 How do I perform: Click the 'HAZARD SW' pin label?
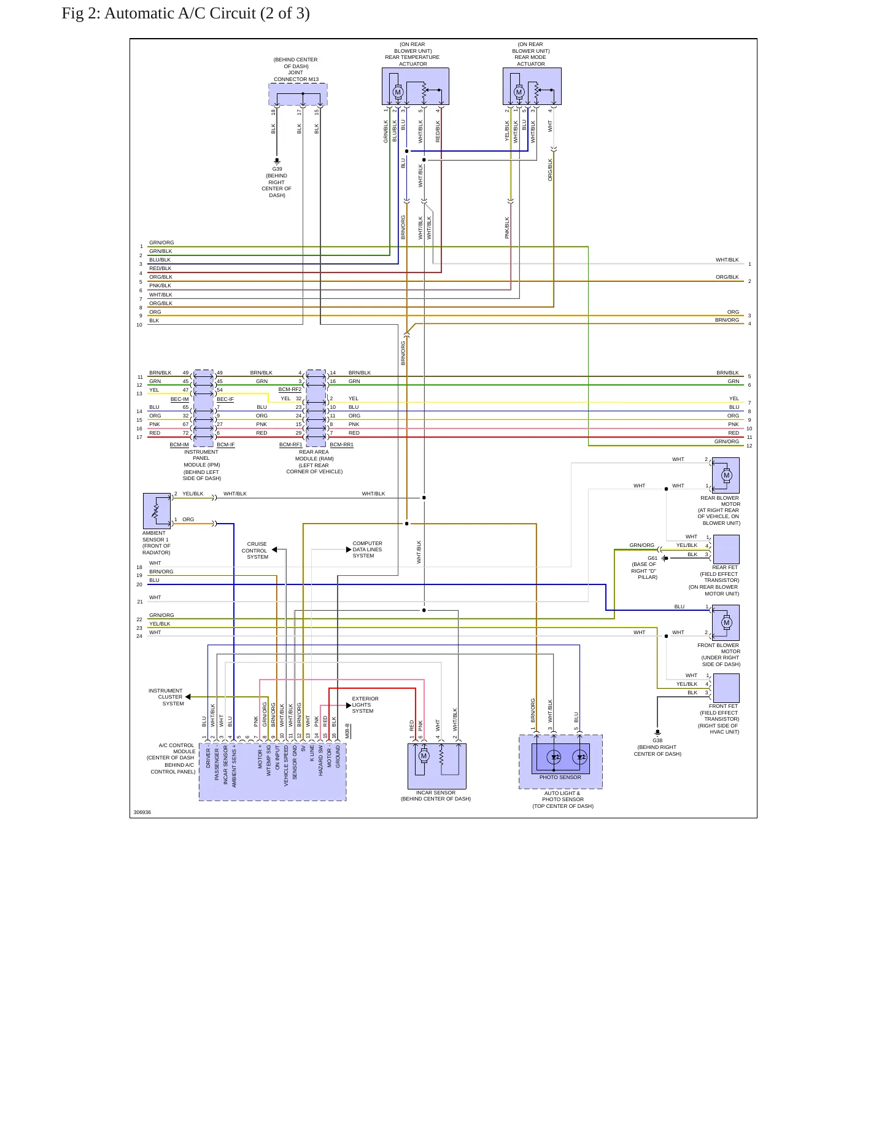click(320, 761)
